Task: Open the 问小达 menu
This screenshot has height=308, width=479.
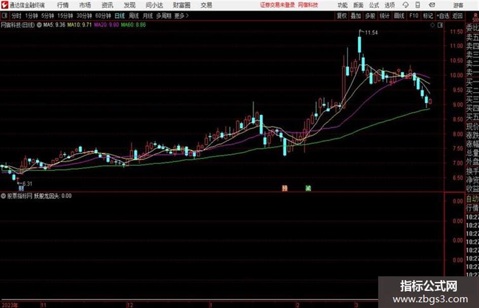Action: click(154, 5)
